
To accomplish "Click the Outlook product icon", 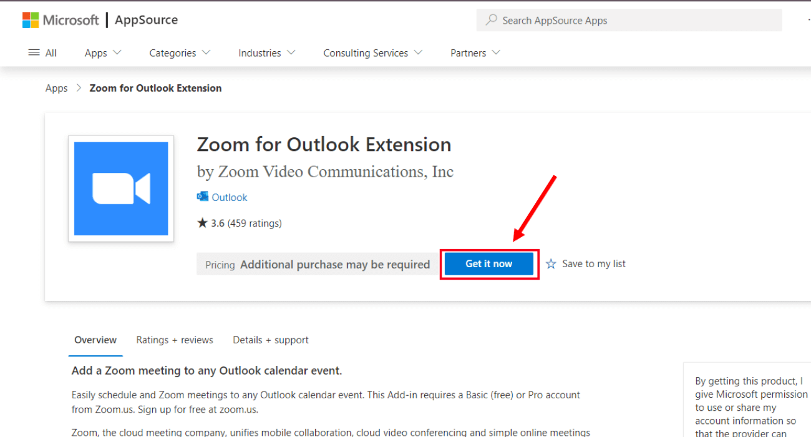I will tap(203, 197).
